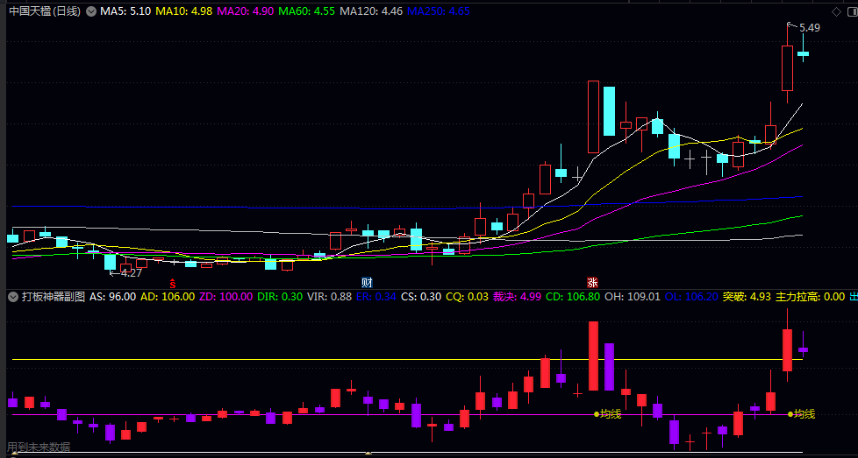Image resolution: width=858 pixels, height=458 pixels.
Task: Click the latest cyan candle near 5.49
Action: pyautogui.click(x=804, y=53)
